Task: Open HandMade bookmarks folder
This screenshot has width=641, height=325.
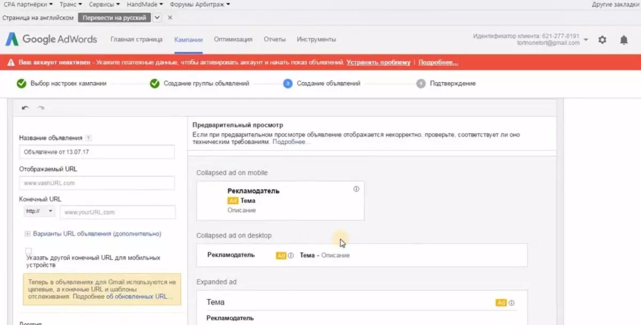Action: [145, 4]
